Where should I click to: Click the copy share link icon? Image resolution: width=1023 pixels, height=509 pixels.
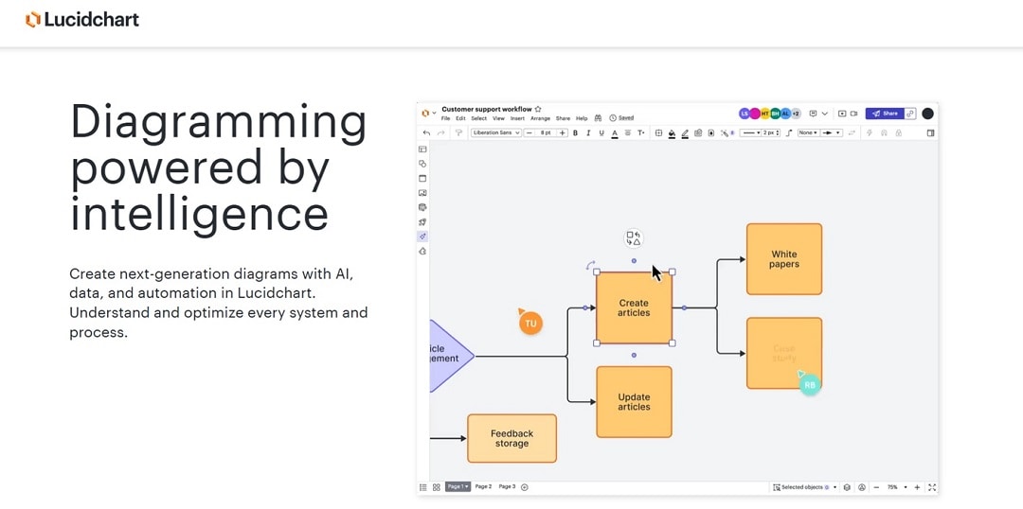click(910, 114)
